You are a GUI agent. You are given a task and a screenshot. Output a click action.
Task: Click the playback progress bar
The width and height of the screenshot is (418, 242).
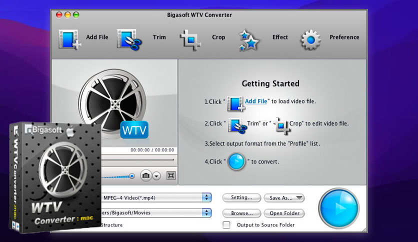click(137, 159)
